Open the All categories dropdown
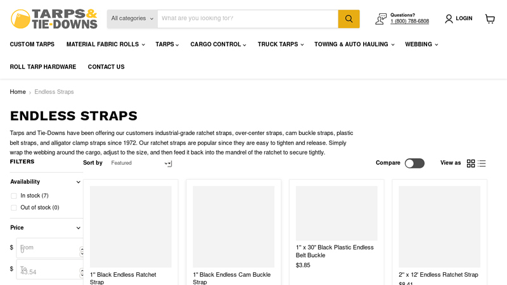The height and width of the screenshot is (285, 507). (x=132, y=19)
